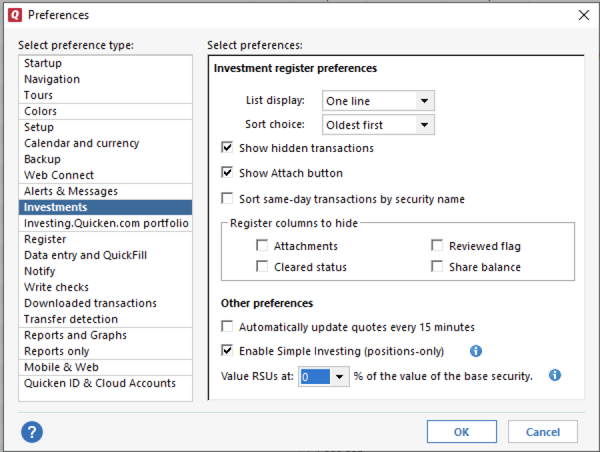This screenshot has width=600, height=452.
Task: Switch to Downloaded transactions preferences
Action: (x=91, y=303)
